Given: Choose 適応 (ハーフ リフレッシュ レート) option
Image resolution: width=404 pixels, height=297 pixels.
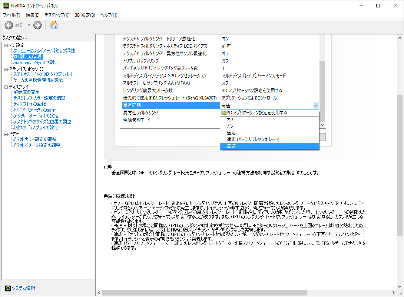Looking at the screenshot, I should coord(269,139).
